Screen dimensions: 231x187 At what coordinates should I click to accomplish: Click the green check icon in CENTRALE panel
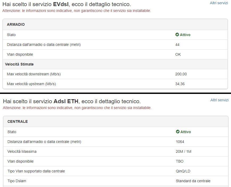178,132
